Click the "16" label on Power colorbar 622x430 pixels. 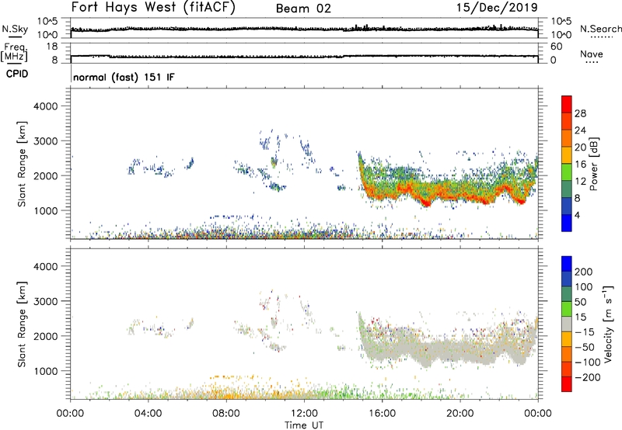click(x=580, y=165)
